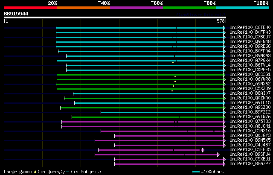This screenshot has height=175, width=273.
Task: Open the UniRef100_A9TL15 hit label
Action: (250, 103)
